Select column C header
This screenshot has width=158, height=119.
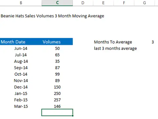pyautogui.click(x=57, y=3)
